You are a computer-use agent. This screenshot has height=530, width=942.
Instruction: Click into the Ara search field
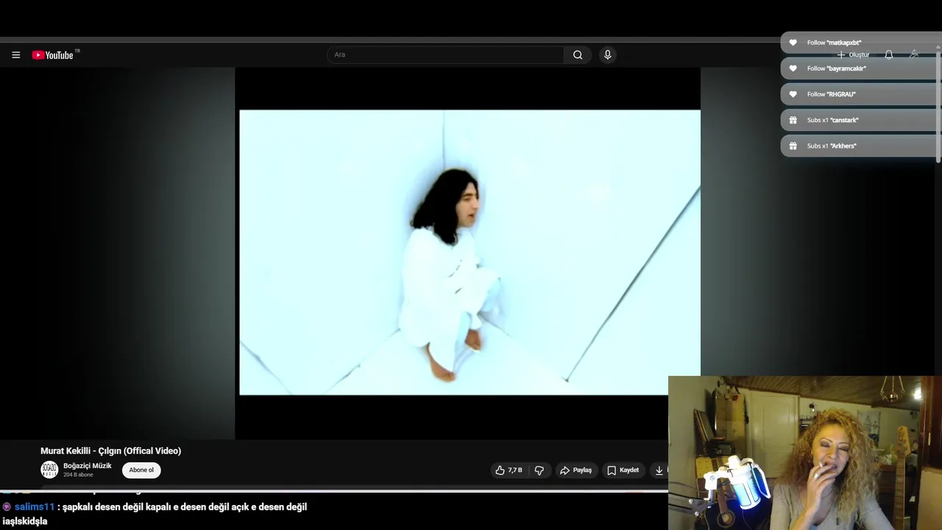pos(445,54)
